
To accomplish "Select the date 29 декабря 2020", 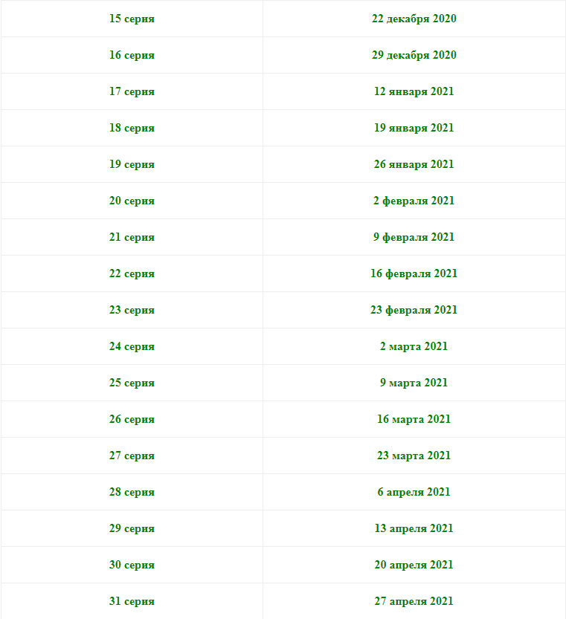I will [x=414, y=55].
